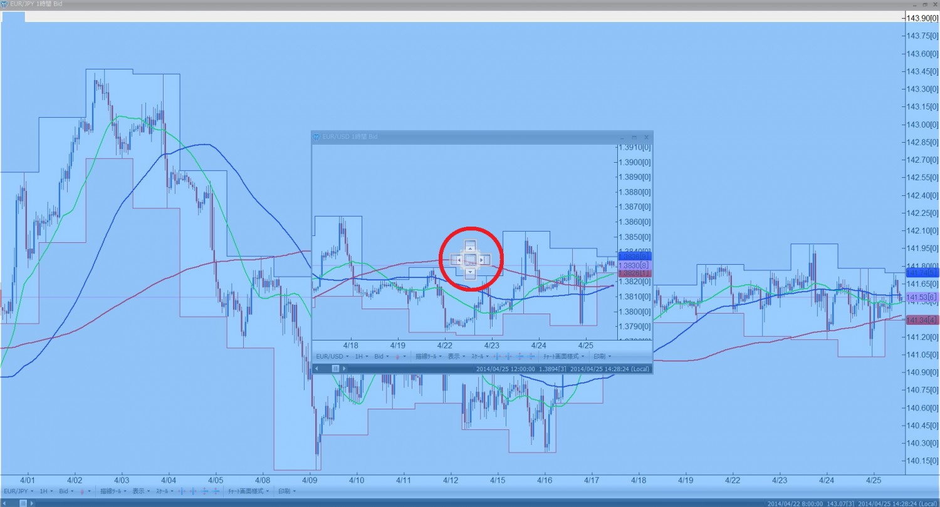The width and height of the screenshot is (940, 507).
Task: Click left scroll arrow on EUR/JPY chart scrollbar
Action: 6,503
